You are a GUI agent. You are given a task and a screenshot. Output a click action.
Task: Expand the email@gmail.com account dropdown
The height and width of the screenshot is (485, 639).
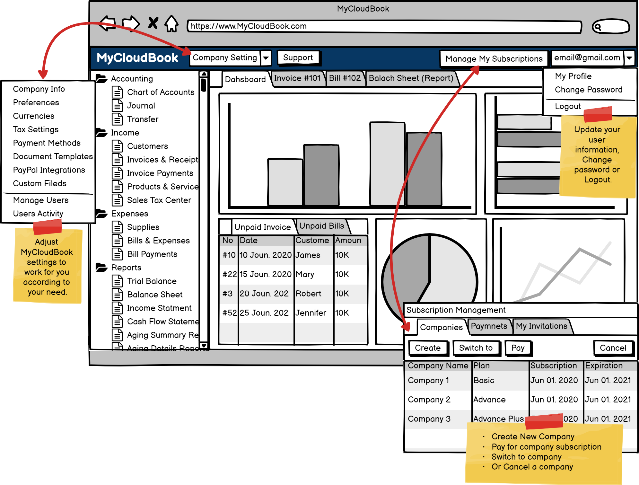629,58
